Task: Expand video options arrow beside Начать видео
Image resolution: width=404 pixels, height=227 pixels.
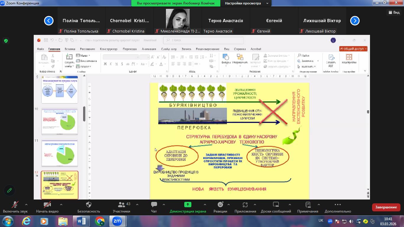Action: coord(61,205)
